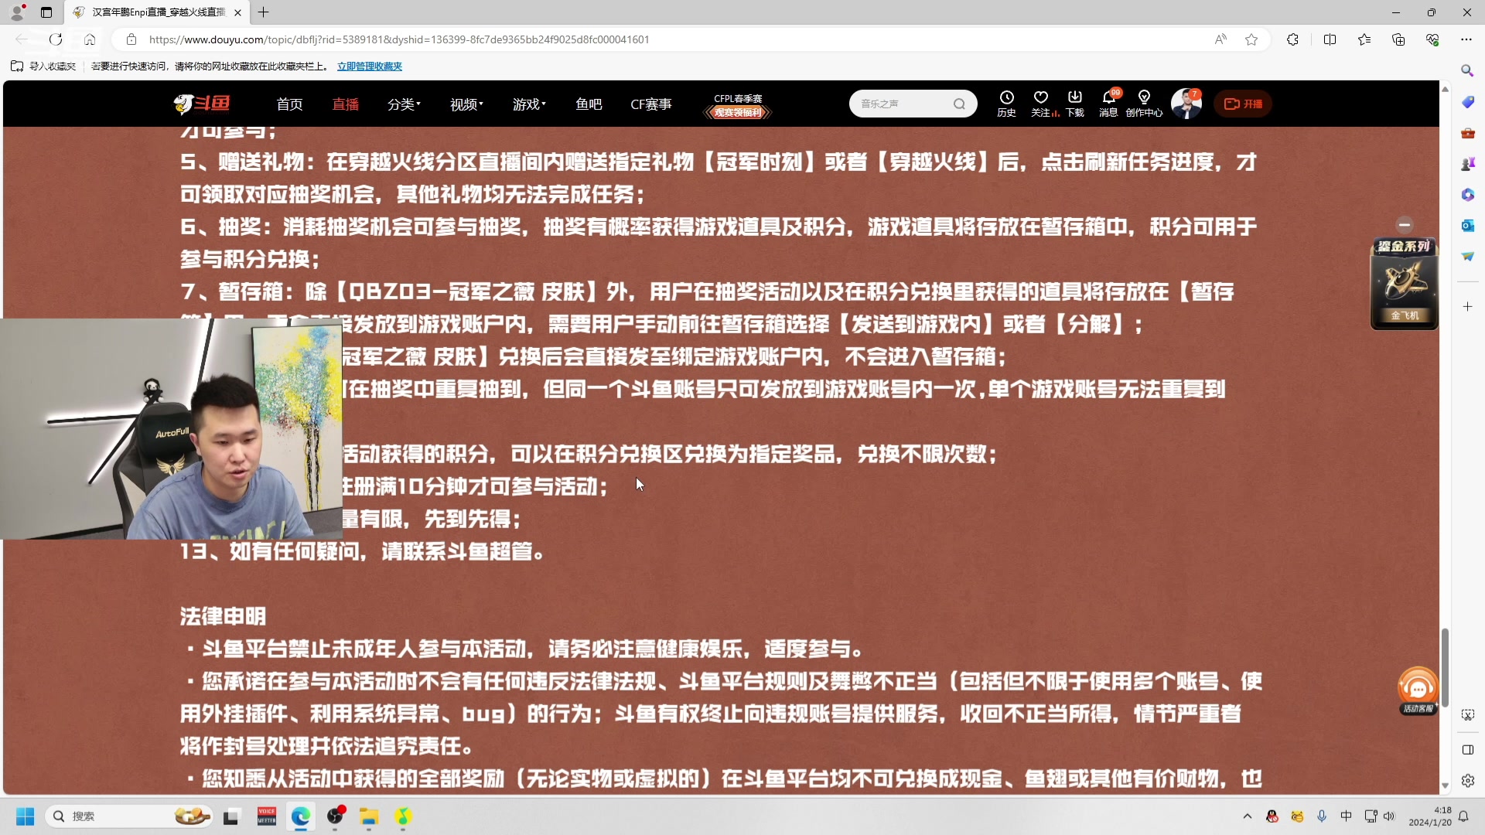This screenshot has width=1485, height=835.
Task: Click the 开播 start streaming button
Action: pyautogui.click(x=1243, y=104)
